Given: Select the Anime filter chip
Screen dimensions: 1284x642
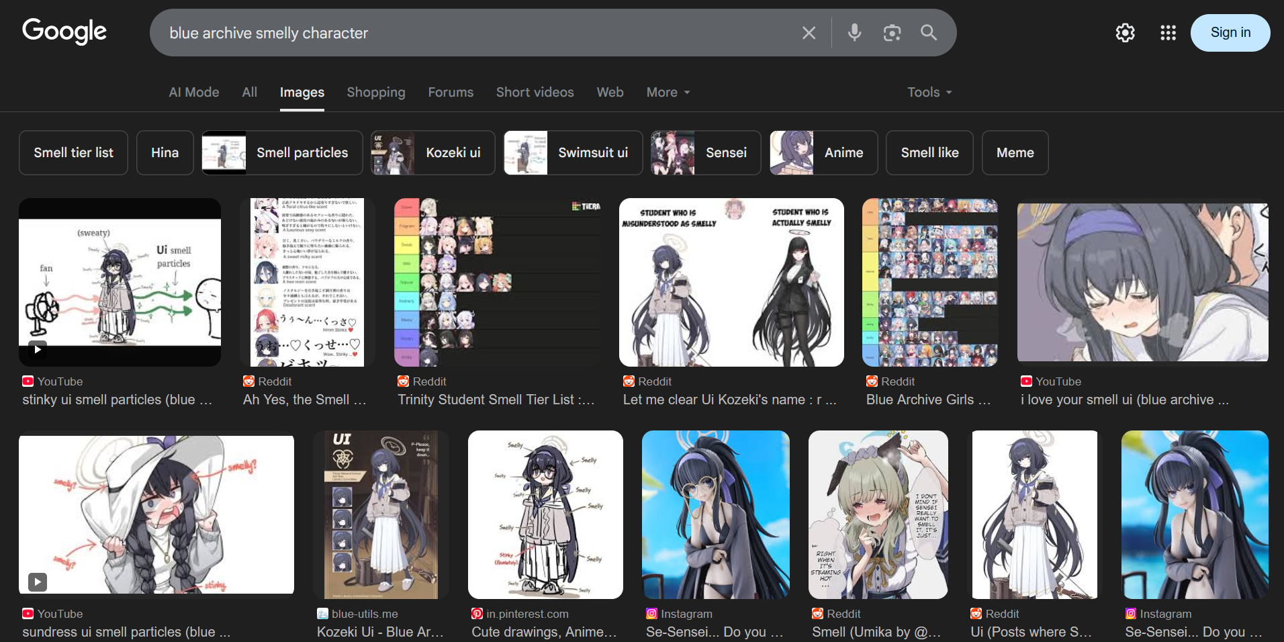Looking at the screenshot, I should [824, 152].
